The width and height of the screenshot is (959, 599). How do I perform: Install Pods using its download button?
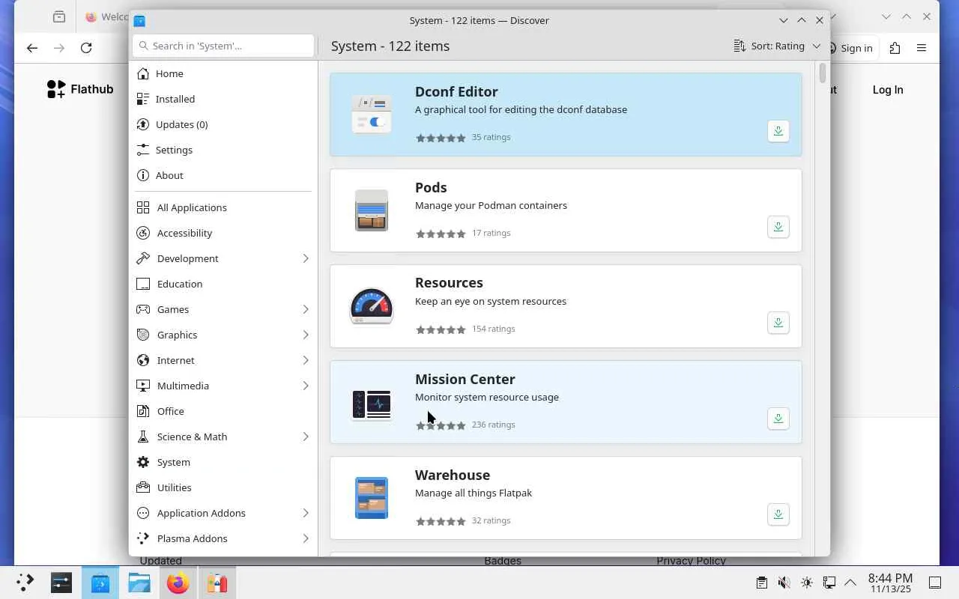point(778,227)
